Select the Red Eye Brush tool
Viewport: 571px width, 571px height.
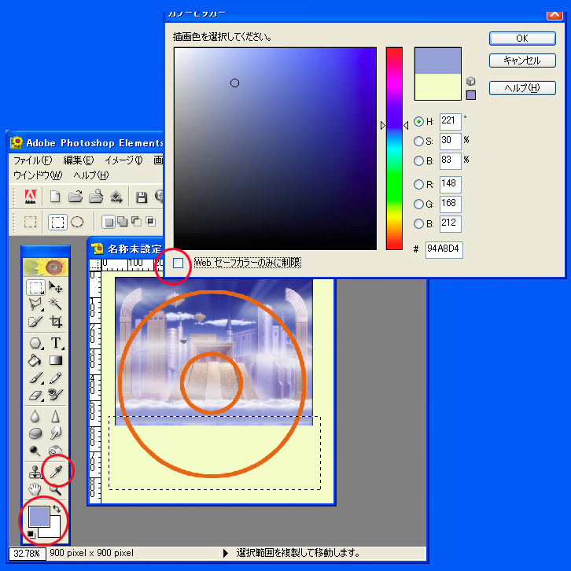tap(56, 395)
